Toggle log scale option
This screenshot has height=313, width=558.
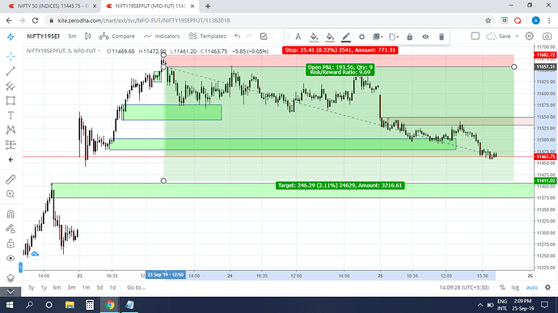click(515, 287)
